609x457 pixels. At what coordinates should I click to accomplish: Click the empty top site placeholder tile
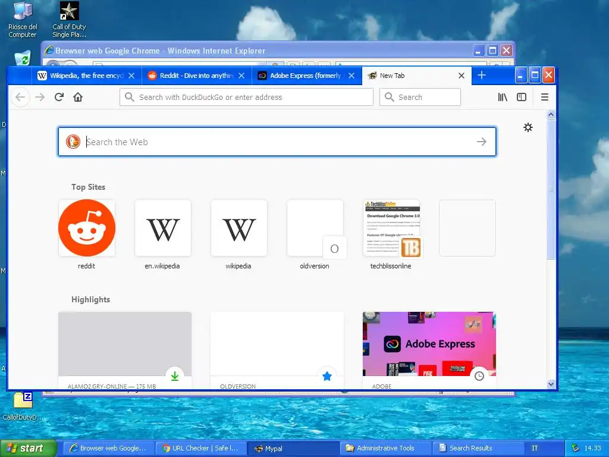point(467,228)
